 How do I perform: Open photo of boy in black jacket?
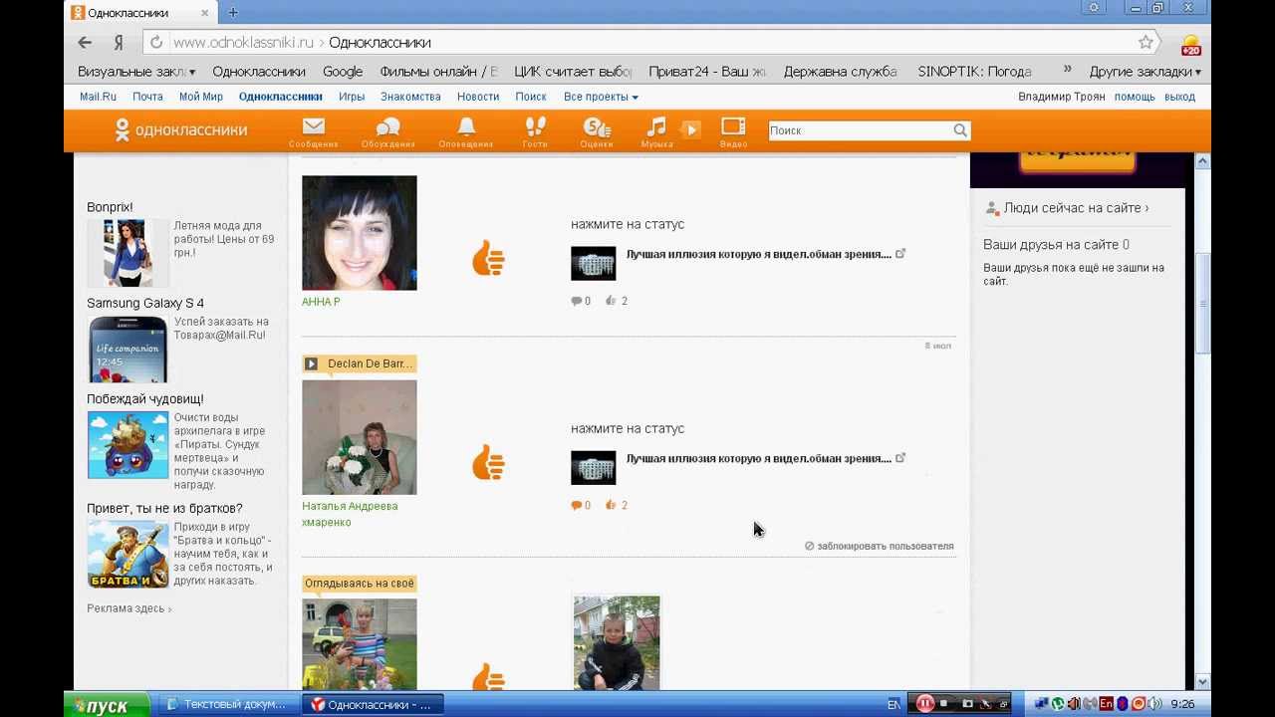tap(617, 642)
